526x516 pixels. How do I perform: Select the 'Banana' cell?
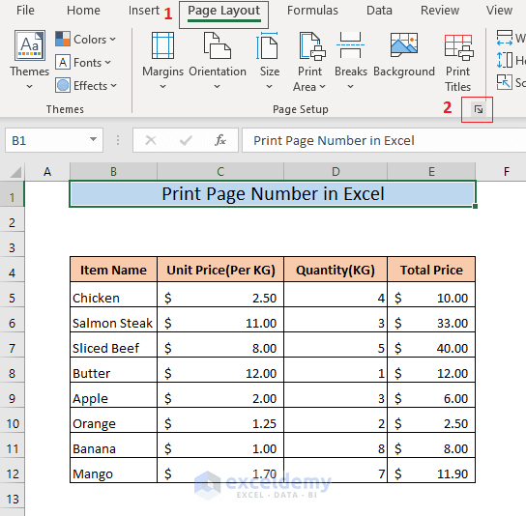click(113, 445)
